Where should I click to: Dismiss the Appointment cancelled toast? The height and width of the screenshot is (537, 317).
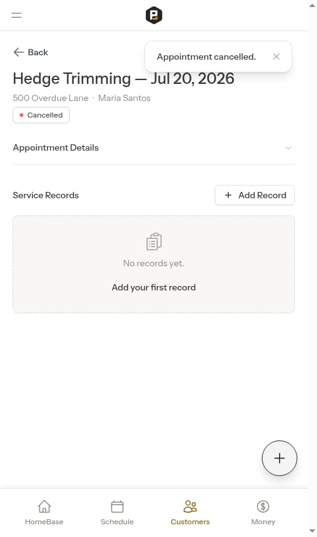coord(276,57)
